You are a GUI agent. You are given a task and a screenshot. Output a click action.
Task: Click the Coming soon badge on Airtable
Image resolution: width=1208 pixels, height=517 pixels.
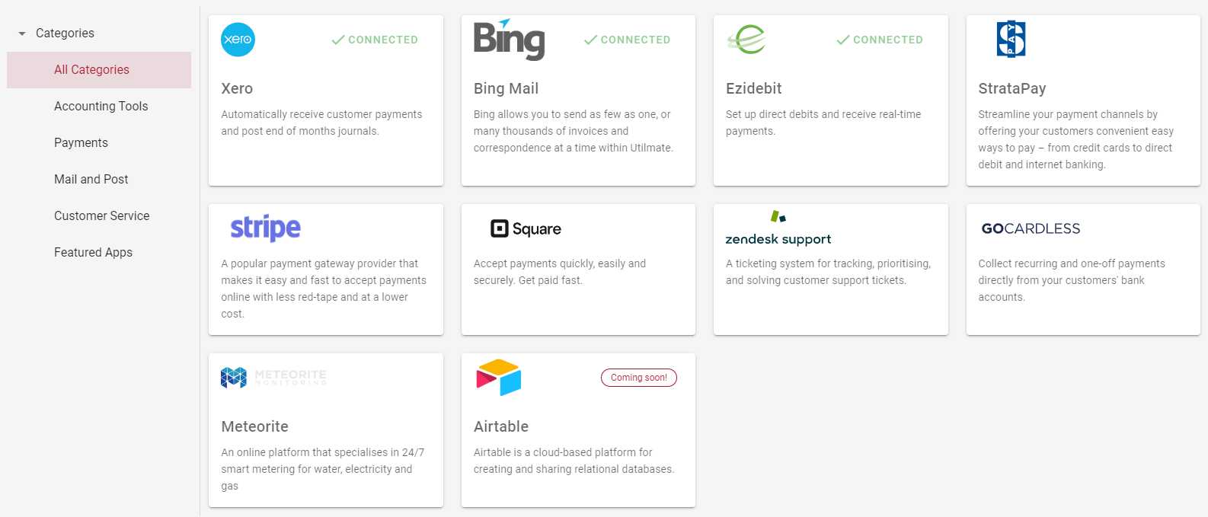(639, 377)
